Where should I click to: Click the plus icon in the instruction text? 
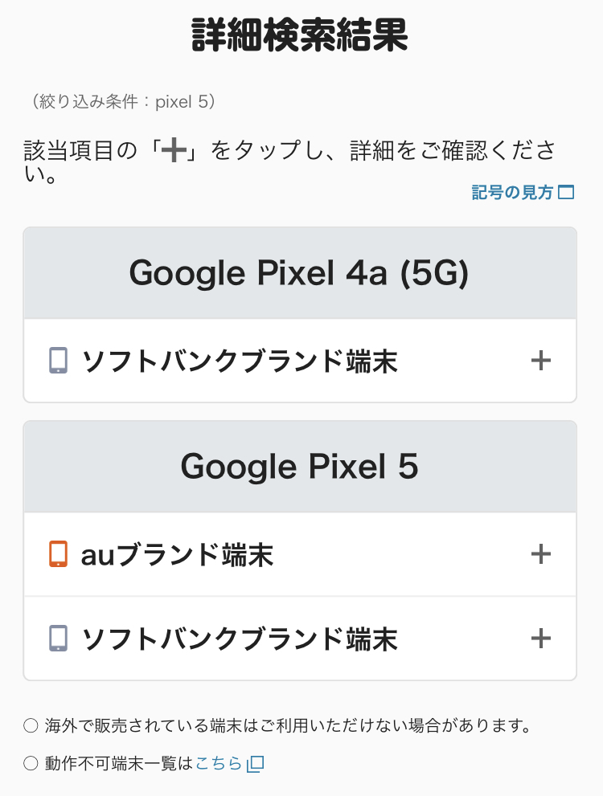pyautogui.click(x=173, y=152)
